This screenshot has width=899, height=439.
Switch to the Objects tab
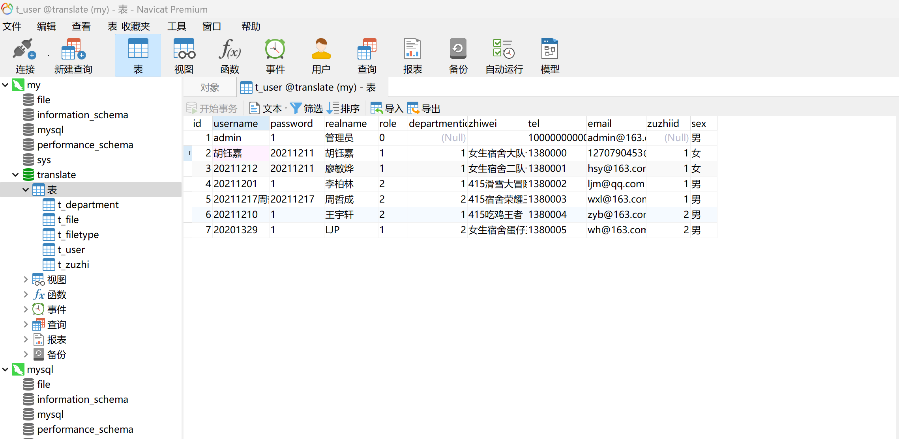(x=210, y=87)
